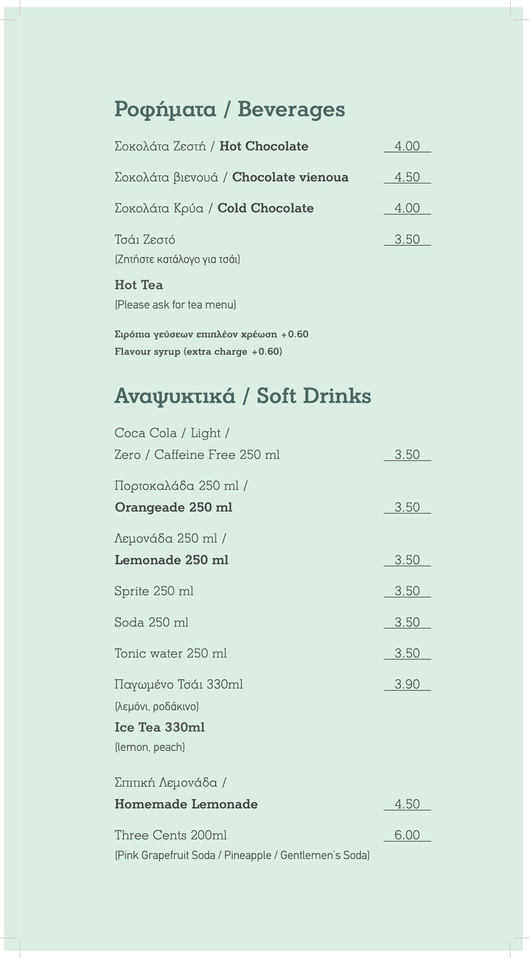Select the Tonic water 250 ml item
This screenshot has height=958, width=530.
tap(170, 653)
